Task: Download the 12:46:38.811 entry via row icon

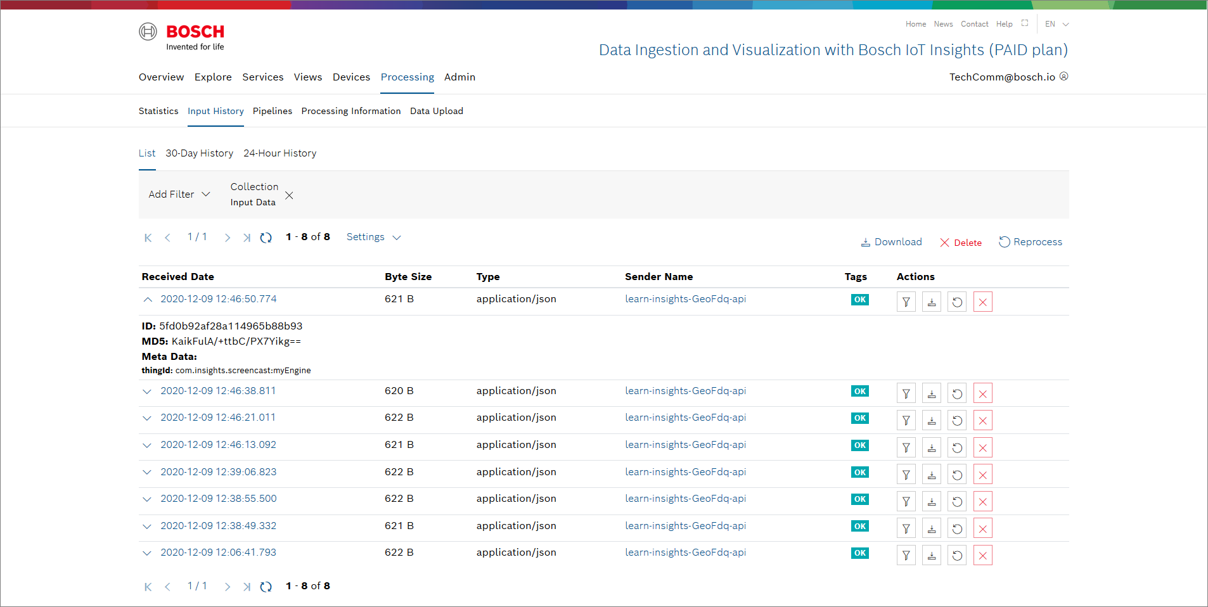Action: click(x=931, y=393)
